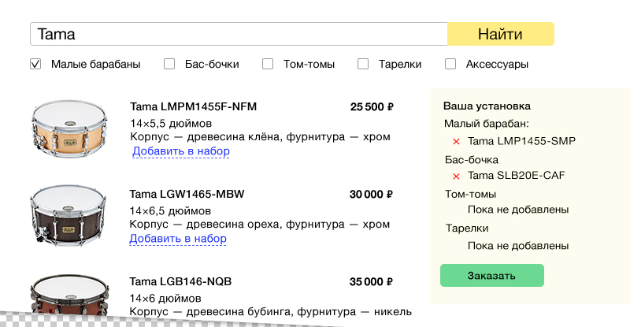
Task: Remove Tama SLB20E-CAF with red cross icon
Action: [x=456, y=176]
